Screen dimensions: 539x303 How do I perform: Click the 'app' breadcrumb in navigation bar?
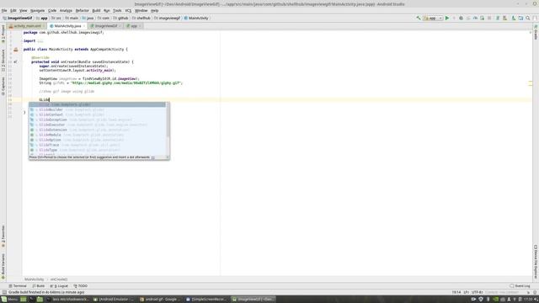42,18
